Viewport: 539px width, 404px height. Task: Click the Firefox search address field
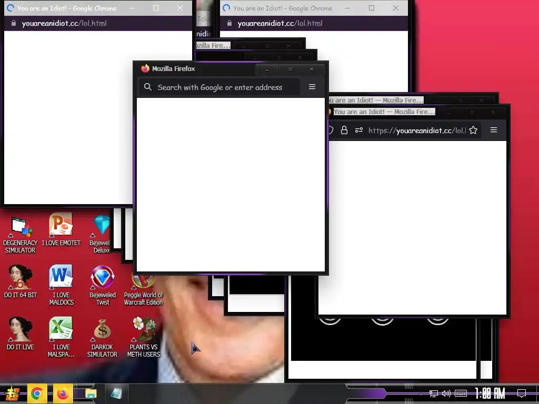click(x=220, y=87)
